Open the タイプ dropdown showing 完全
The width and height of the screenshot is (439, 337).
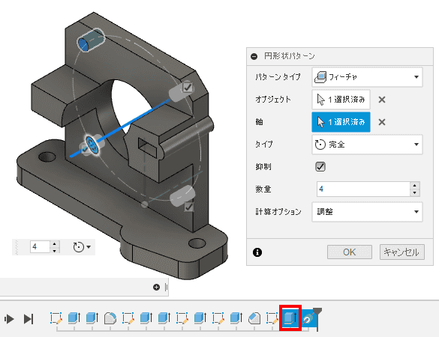pyautogui.click(x=367, y=145)
